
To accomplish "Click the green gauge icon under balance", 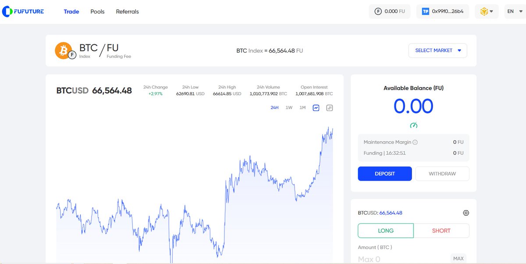I will click(x=414, y=125).
